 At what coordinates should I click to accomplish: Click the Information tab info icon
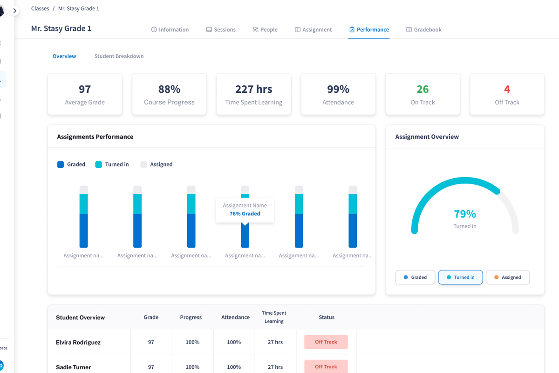[x=154, y=29]
